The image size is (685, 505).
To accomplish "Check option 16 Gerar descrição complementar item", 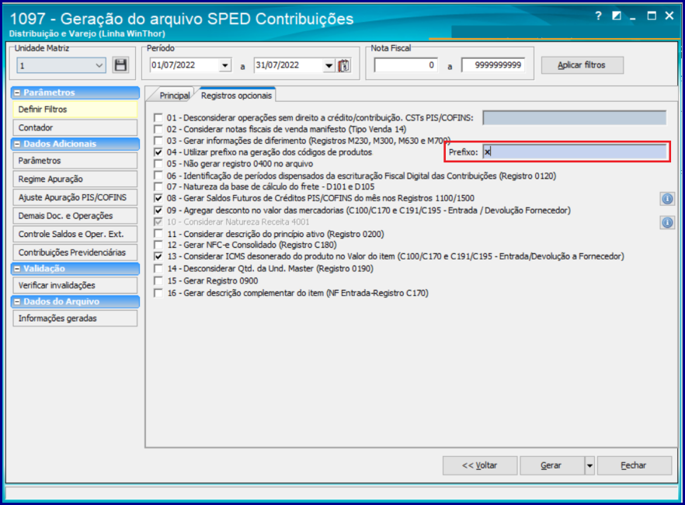I will click(158, 293).
